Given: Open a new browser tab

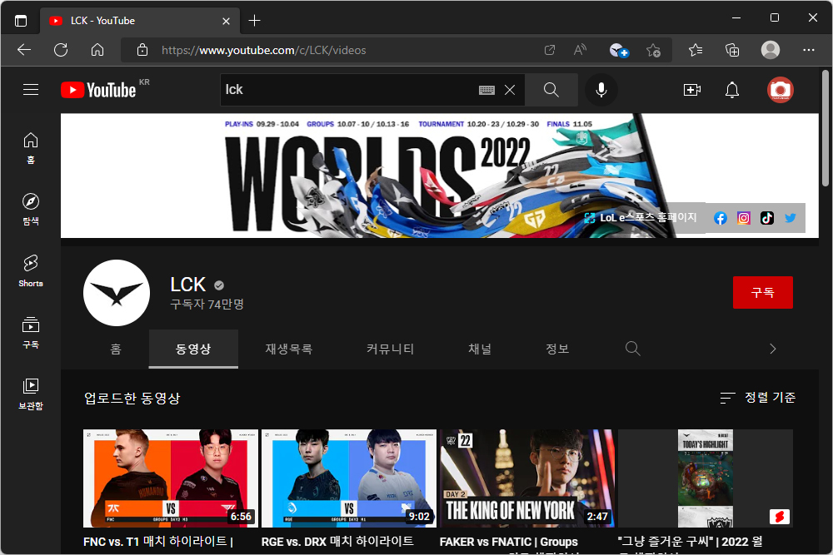Looking at the screenshot, I should point(254,21).
